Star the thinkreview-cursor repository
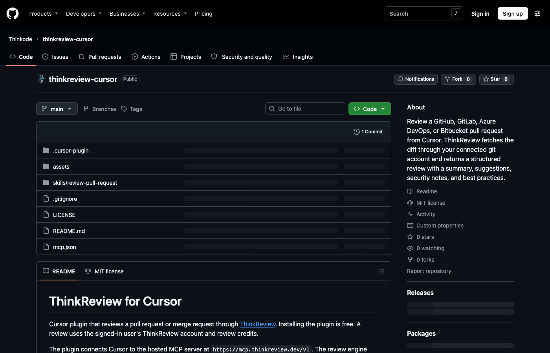550x353 pixels. point(496,79)
